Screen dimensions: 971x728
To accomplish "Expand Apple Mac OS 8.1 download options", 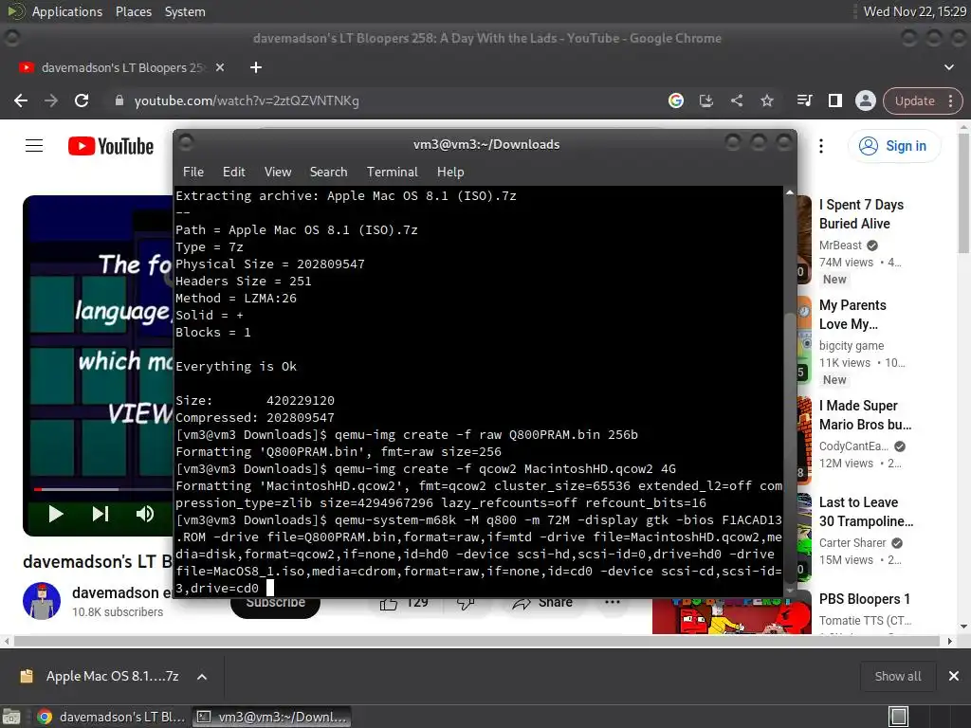I will coord(202,677).
